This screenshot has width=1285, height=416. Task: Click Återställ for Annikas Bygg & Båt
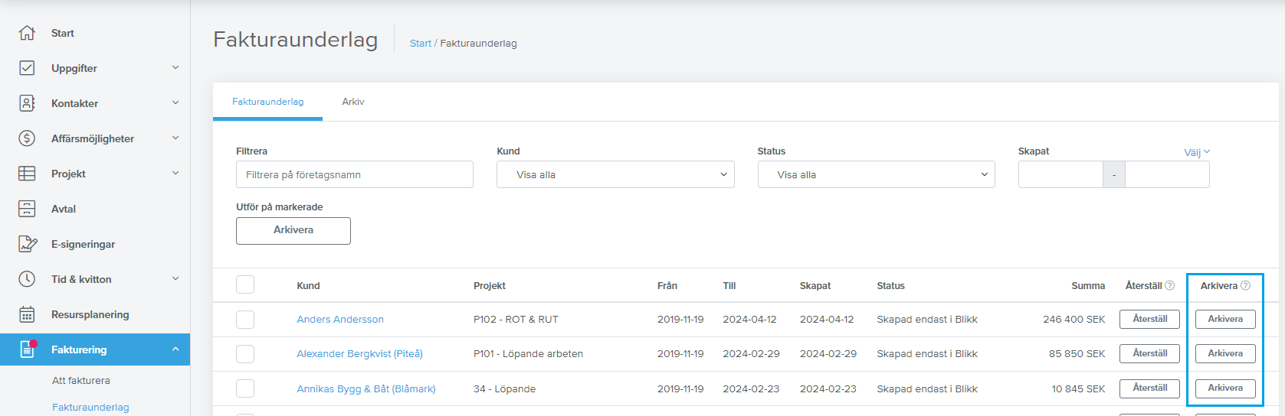click(1149, 388)
